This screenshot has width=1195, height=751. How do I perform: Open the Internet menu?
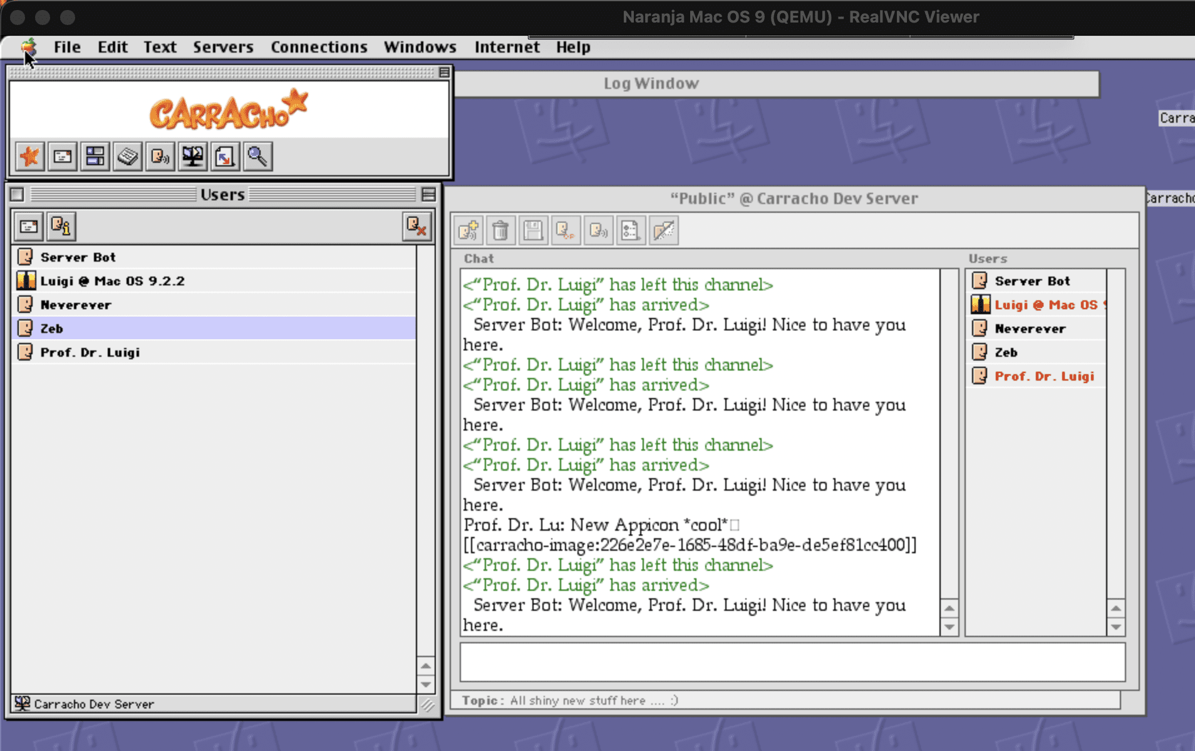507,47
